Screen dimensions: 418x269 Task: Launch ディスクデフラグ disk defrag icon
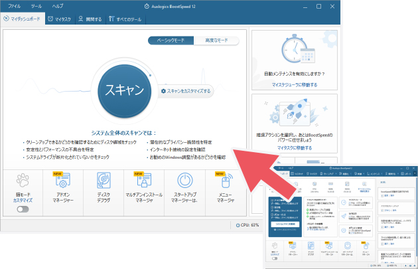pyautogui.click(x=104, y=180)
